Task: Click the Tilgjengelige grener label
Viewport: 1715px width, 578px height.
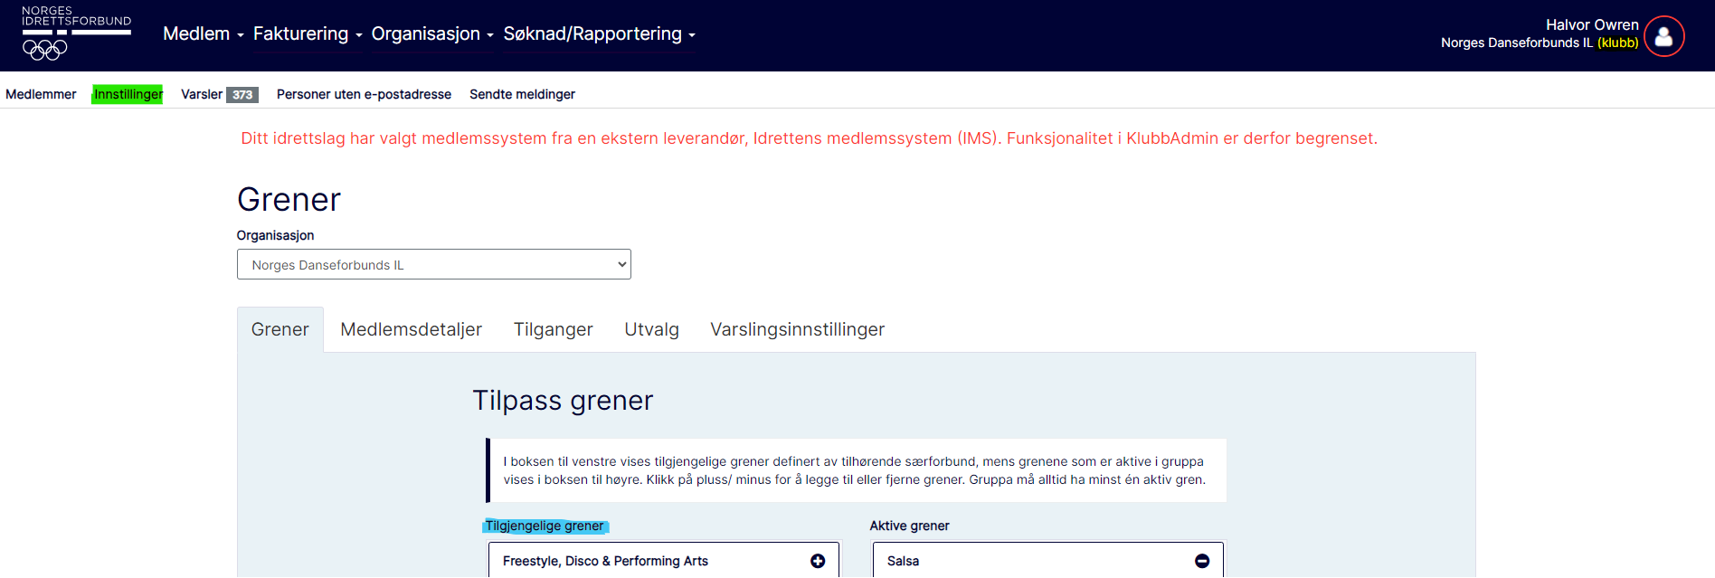Action: coord(545,526)
